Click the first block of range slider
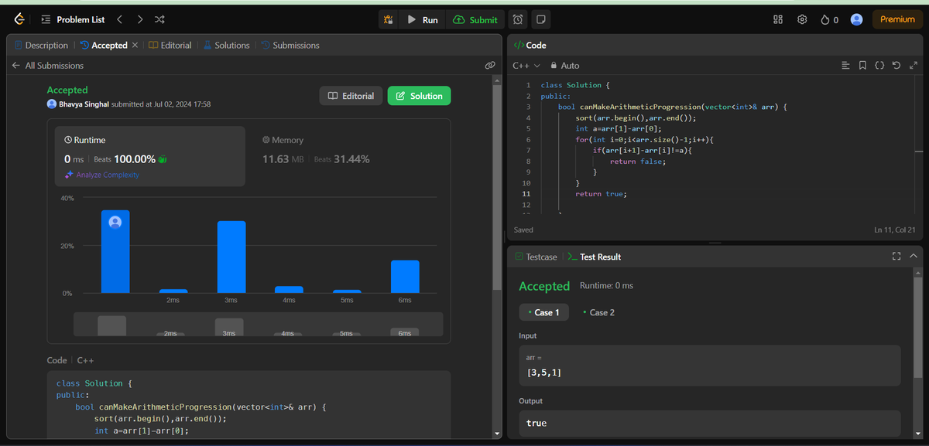 [111, 325]
